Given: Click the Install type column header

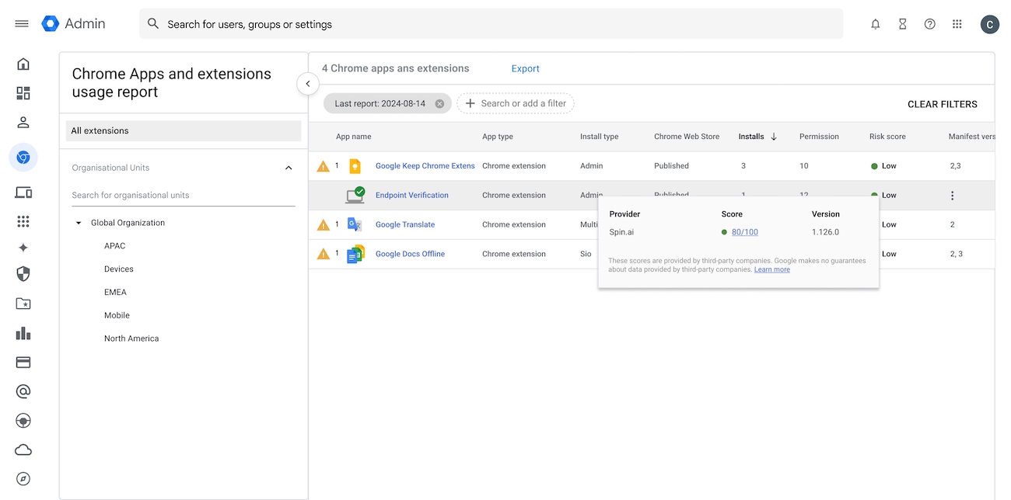Looking at the screenshot, I should click(x=600, y=137).
